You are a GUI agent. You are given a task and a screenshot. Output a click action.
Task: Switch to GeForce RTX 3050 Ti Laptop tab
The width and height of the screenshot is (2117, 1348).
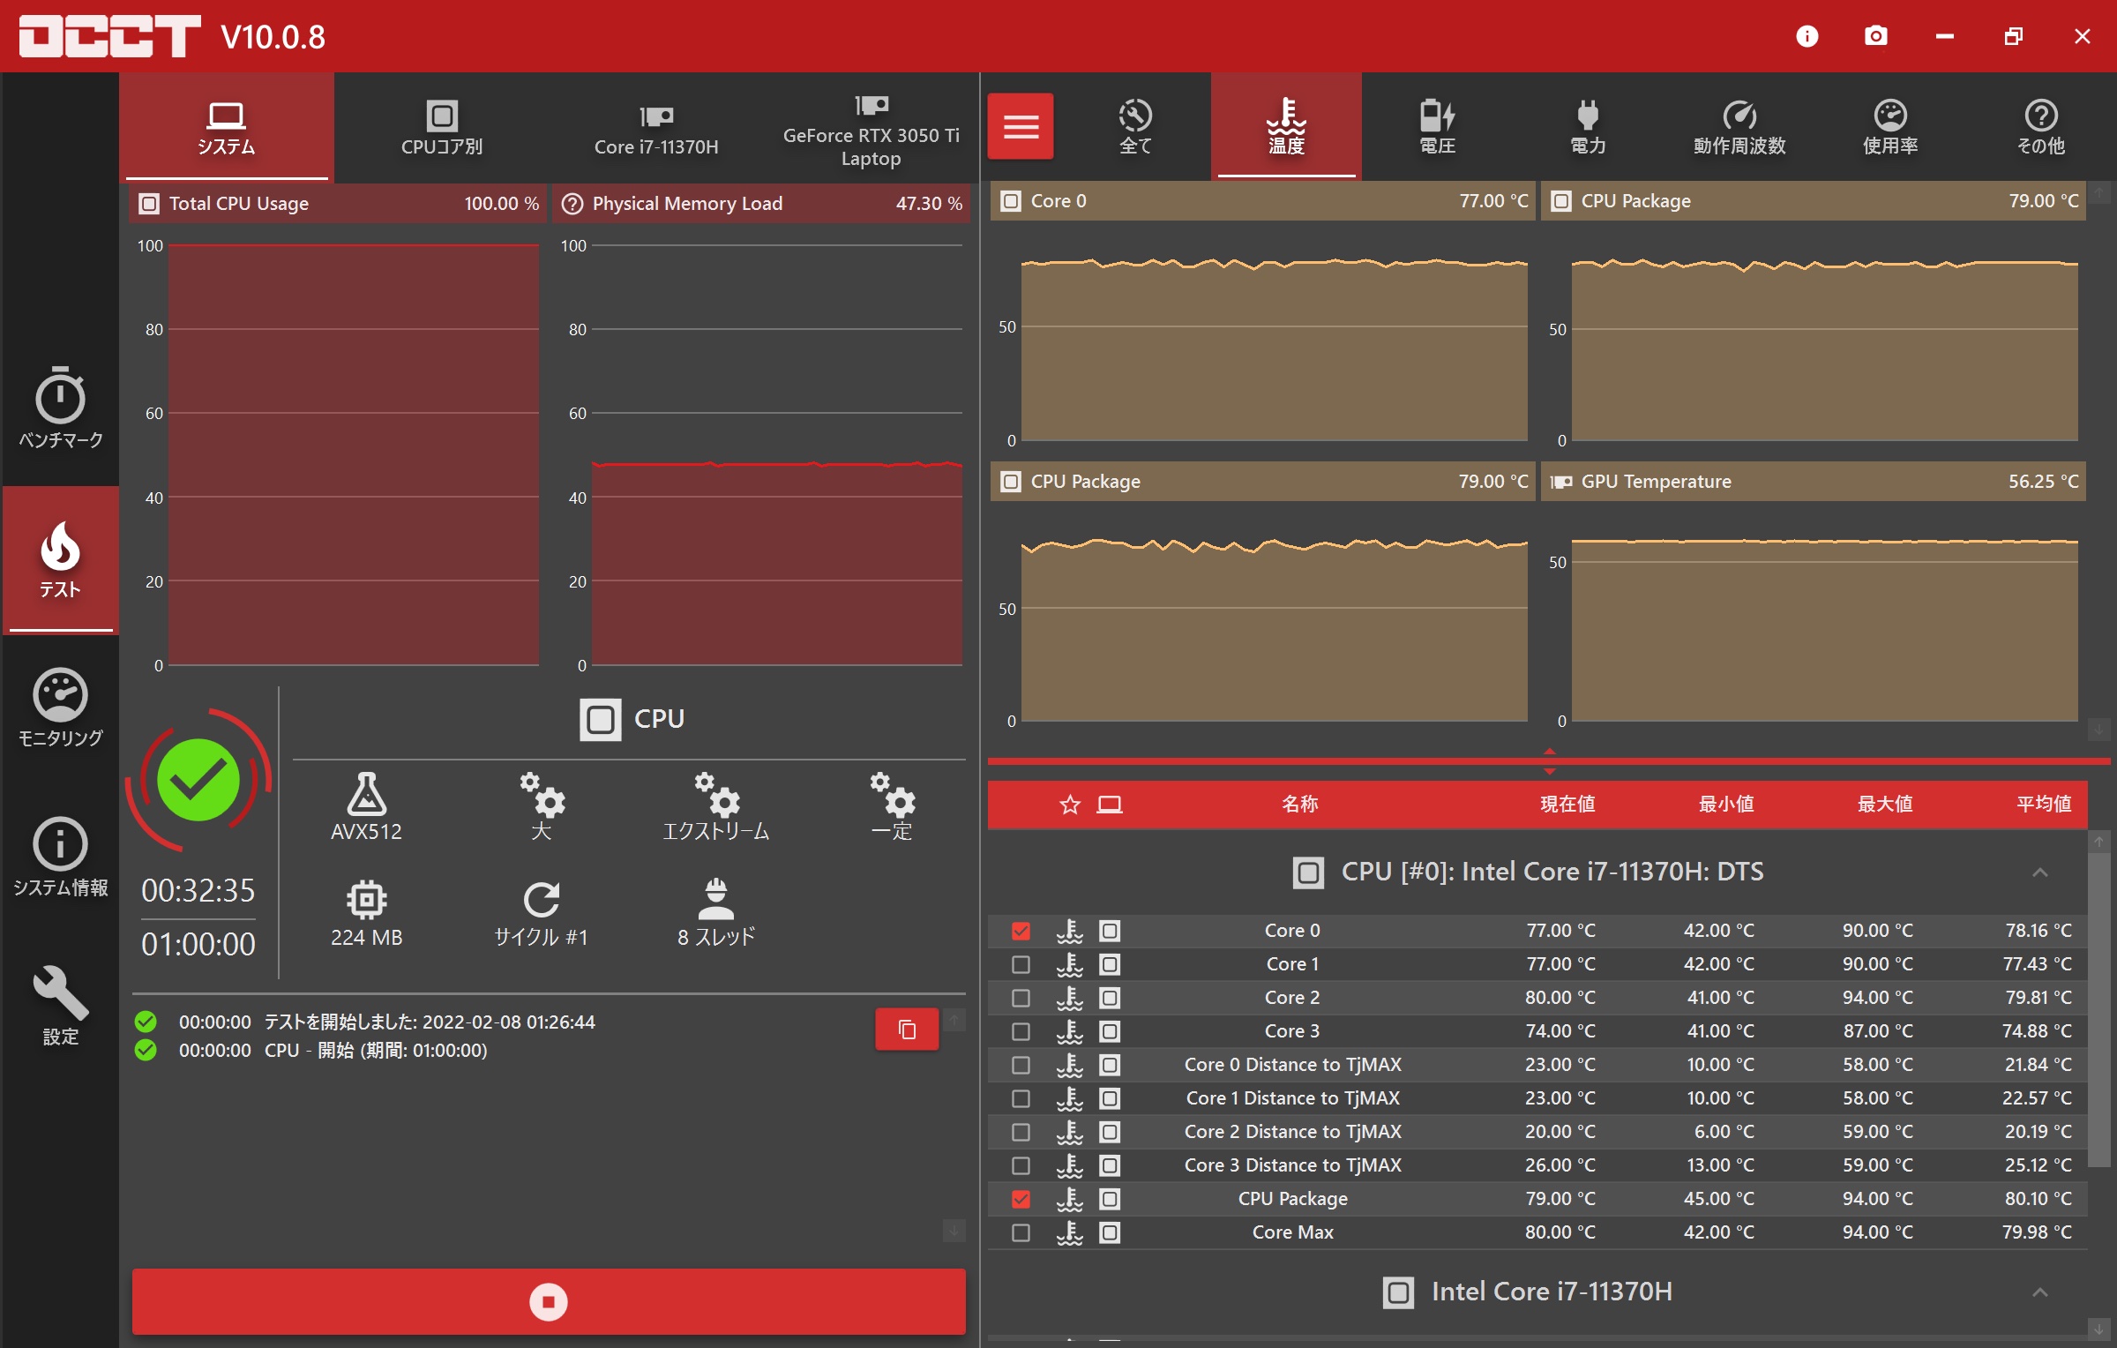click(x=871, y=127)
